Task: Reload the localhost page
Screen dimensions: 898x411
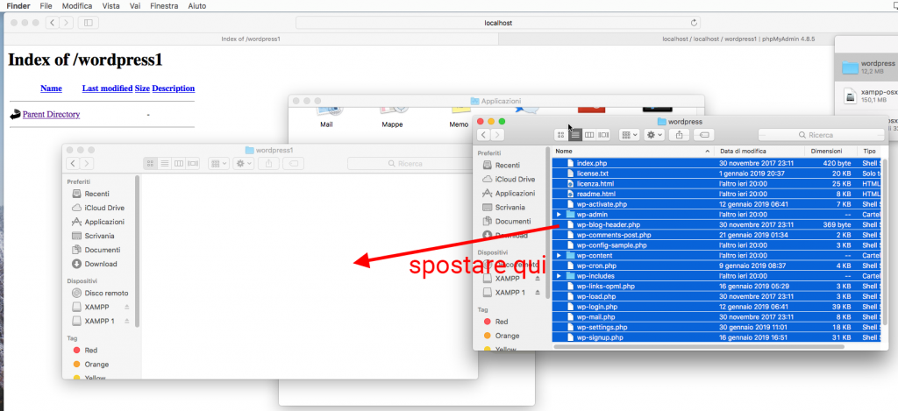Action: 695,23
